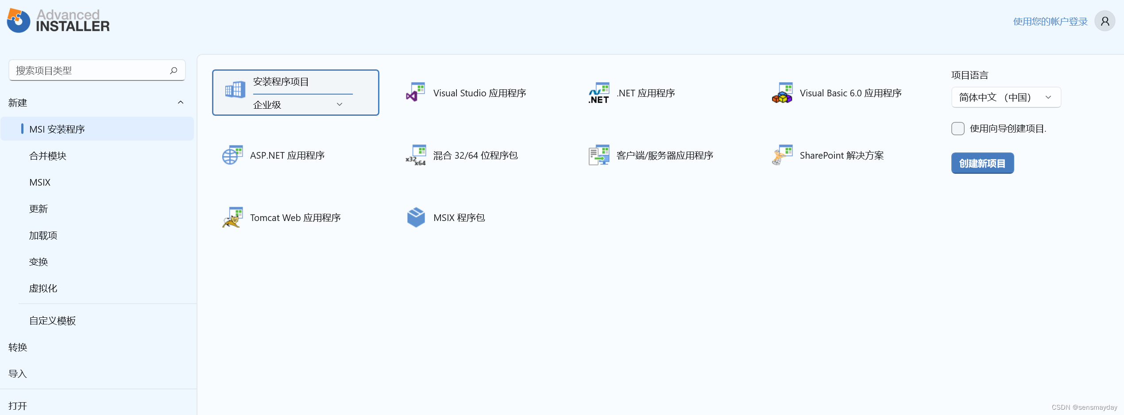Enable 使用向导创建项目 checkbox
This screenshot has width=1124, height=415.
tap(958, 129)
